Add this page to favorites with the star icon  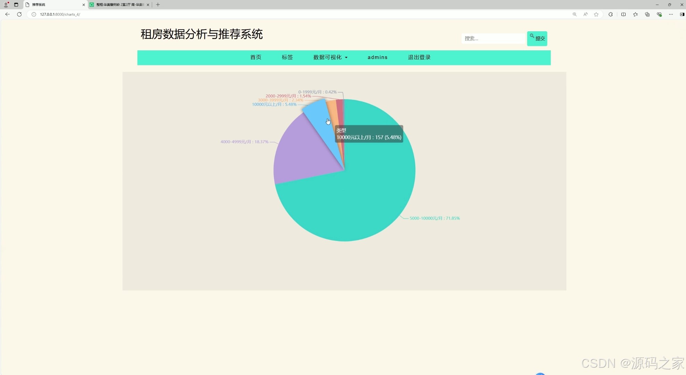tap(596, 14)
